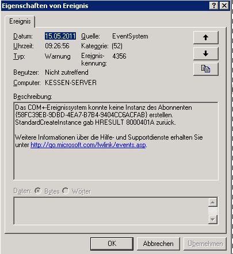The height and width of the screenshot is (254, 233).
Task: Click the source value EventSystem
Action: [x=130, y=36]
